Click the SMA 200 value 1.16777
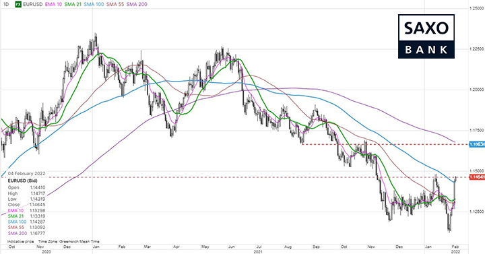Viewport: 485px width, 254px height. point(38,233)
